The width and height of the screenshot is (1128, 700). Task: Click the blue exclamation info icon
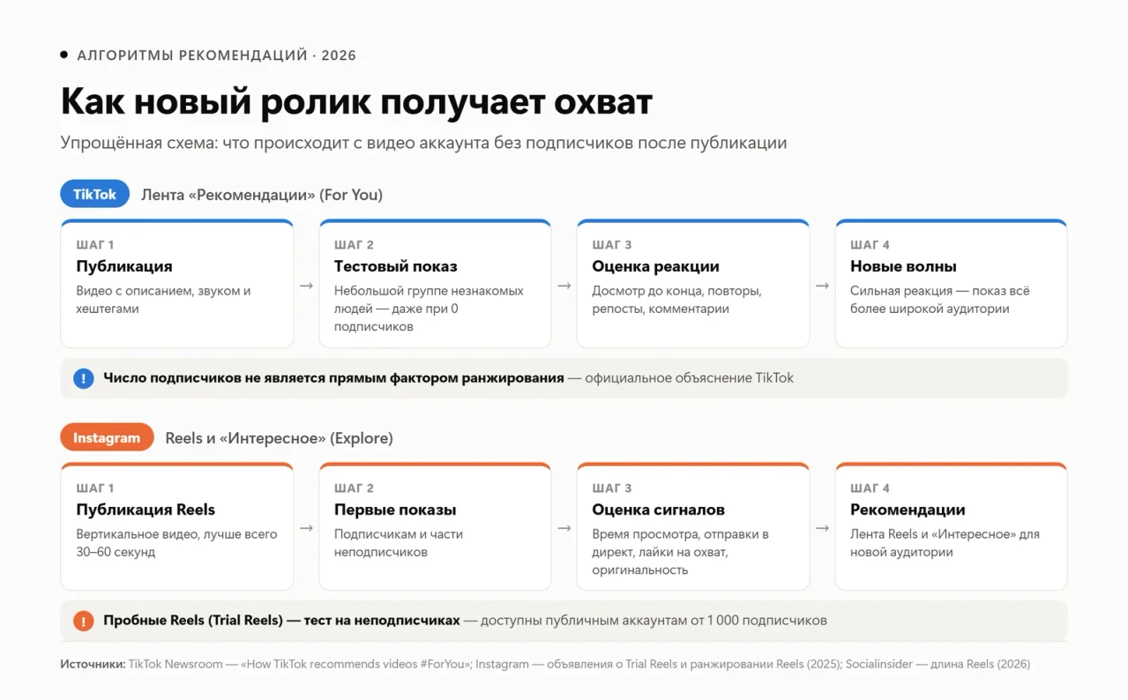click(x=83, y=378)
